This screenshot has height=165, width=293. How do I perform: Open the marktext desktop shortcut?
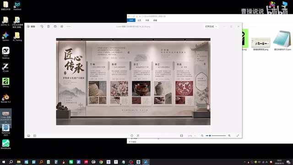[x=17, y=5]
